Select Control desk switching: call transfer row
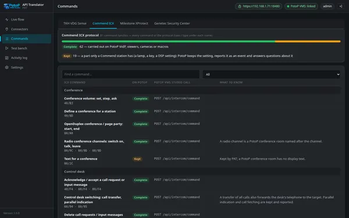349x218 pixels. pos(201,202)
